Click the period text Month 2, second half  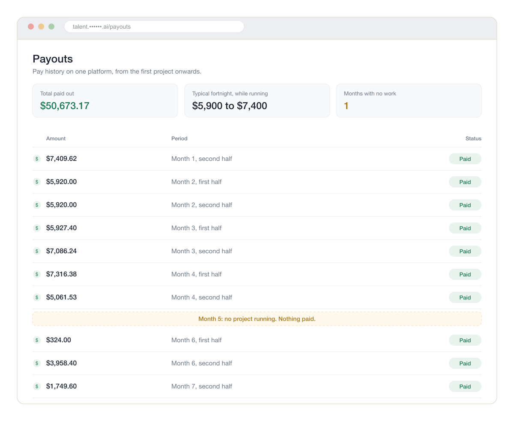(x=202, y=205)
